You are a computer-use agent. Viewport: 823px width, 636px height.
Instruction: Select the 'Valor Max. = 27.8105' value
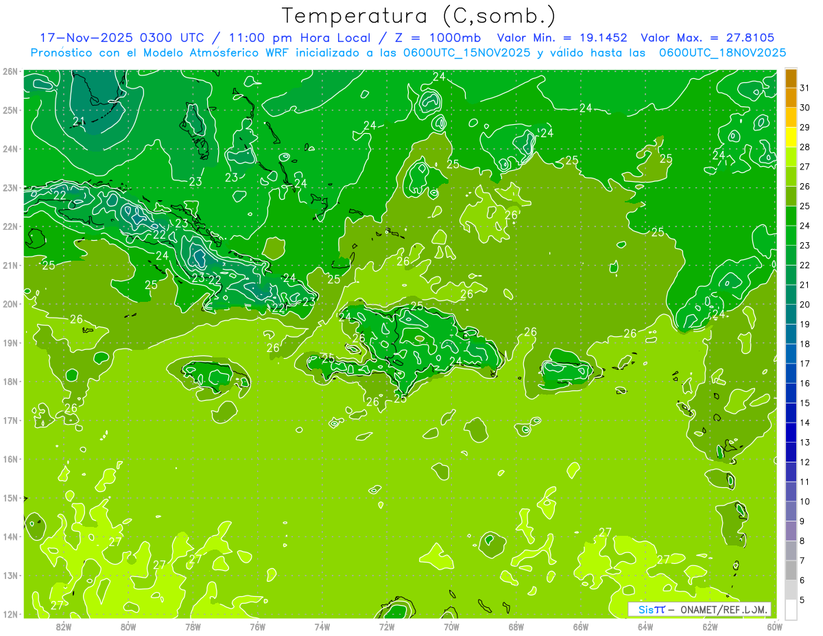[708, 38]
